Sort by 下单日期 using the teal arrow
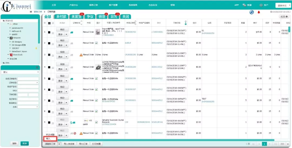This screenshot has height=148, width=292. point(185,23)
